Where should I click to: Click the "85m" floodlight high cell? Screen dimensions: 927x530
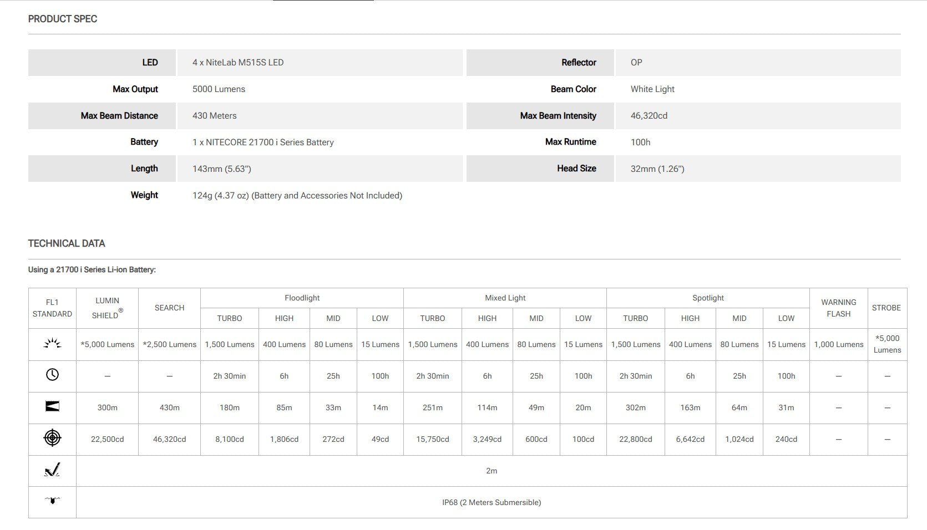pos(284,407)
